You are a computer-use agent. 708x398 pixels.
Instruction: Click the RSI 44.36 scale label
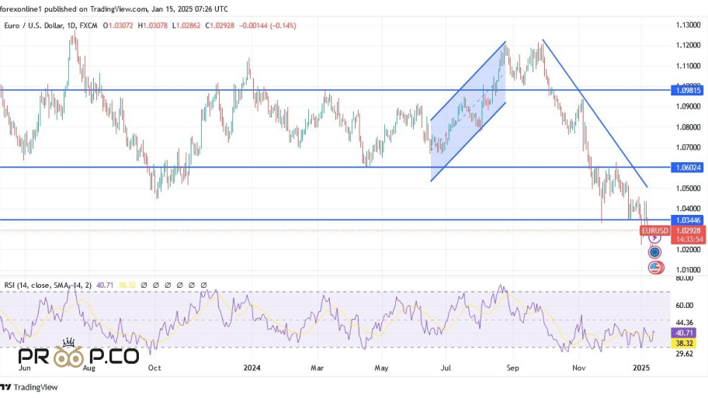pos(685,323)
